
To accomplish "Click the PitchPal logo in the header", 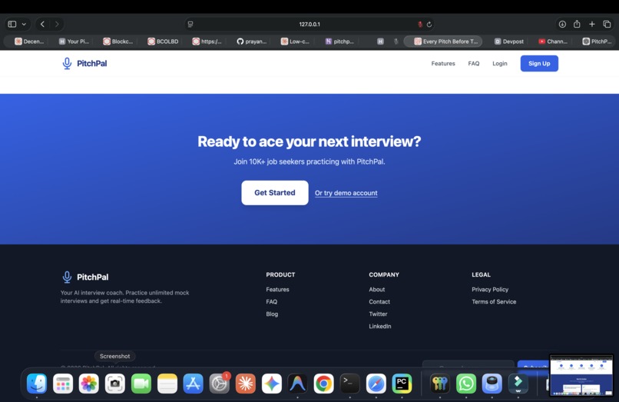I will 84,63.
